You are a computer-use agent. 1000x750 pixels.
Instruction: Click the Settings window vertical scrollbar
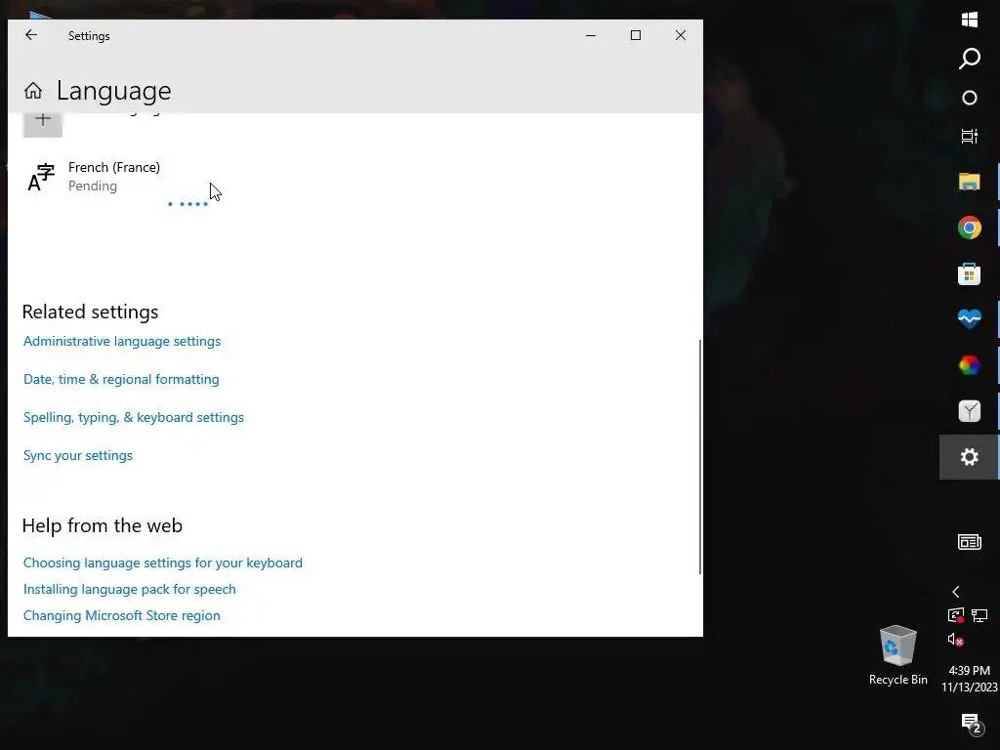coord(699,457)
